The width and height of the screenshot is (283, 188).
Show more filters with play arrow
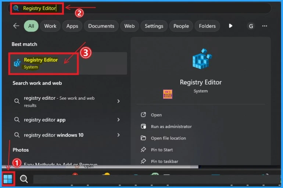click(x=230, y=26)
